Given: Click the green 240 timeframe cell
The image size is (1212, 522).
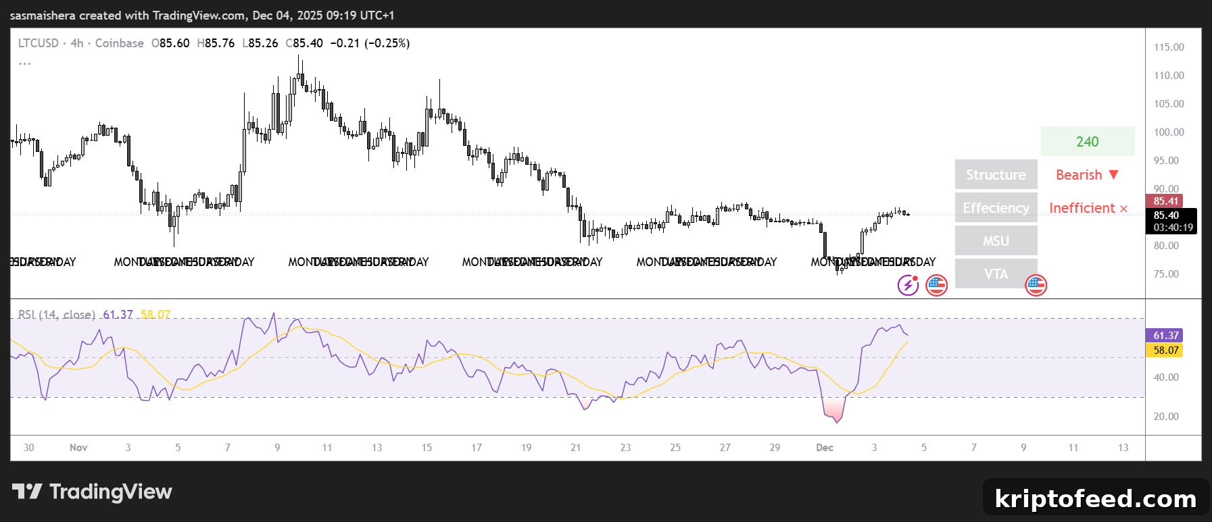Looking at the screenshot, I should click(1088, 142).
